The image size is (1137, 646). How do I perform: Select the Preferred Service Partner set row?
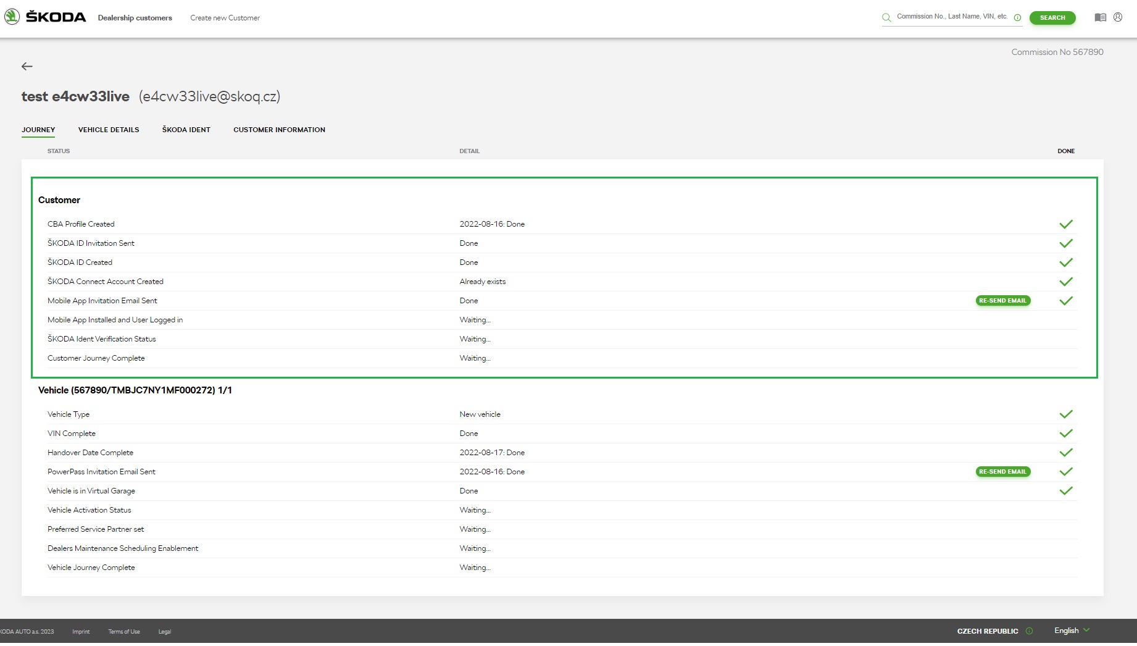pos(563,529)
